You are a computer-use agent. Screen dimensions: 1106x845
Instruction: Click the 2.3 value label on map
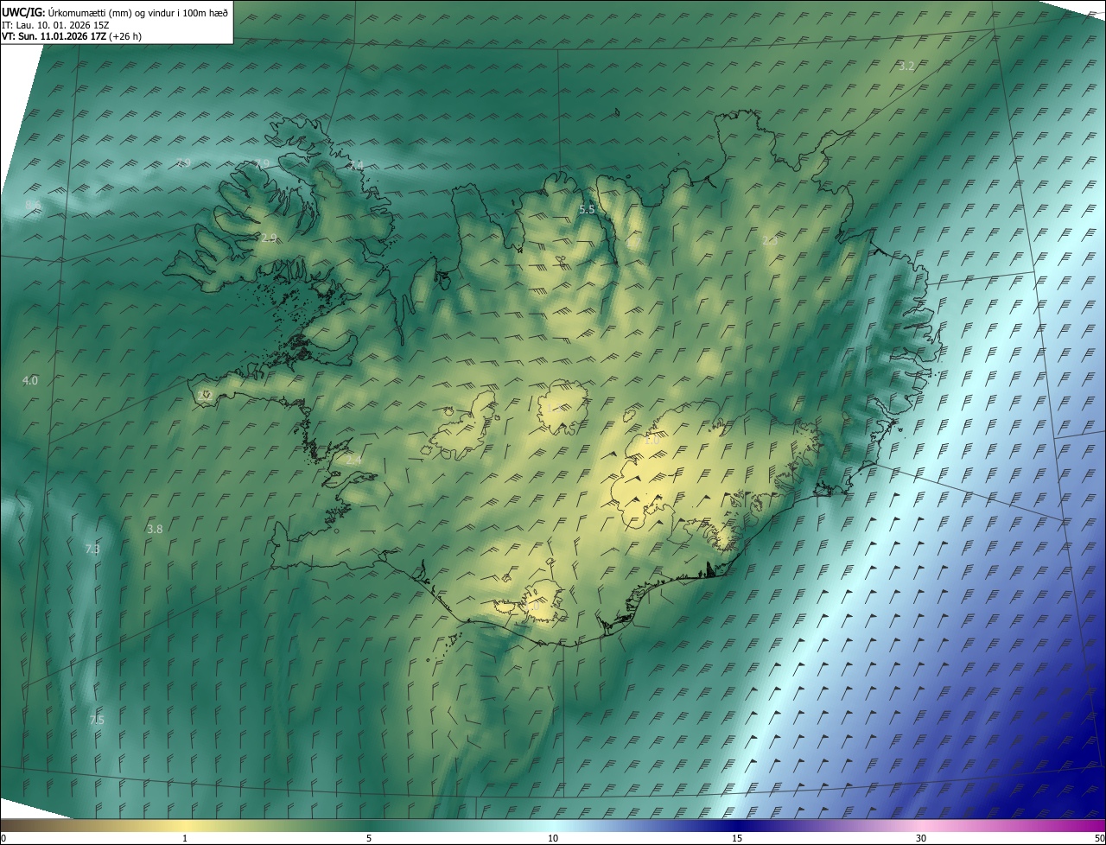click(770, 240)
